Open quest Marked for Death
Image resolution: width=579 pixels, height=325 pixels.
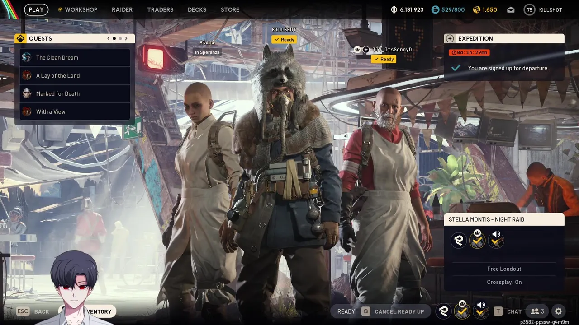pos(75,93)
